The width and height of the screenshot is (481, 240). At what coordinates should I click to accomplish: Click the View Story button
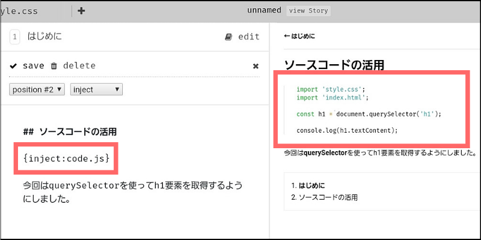coord(308,11)
